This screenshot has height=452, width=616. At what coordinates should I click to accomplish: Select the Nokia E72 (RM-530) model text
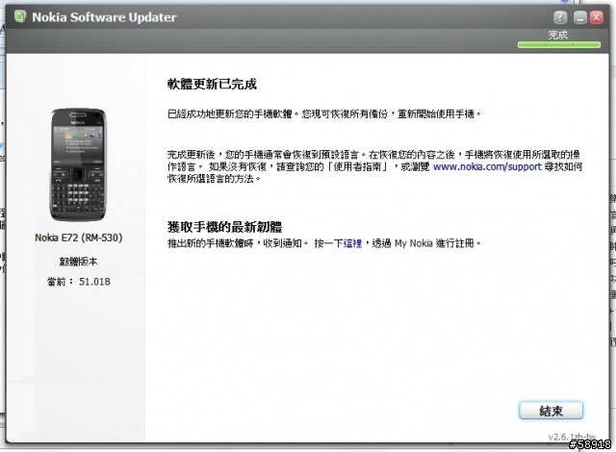click(x=79, y=238)
